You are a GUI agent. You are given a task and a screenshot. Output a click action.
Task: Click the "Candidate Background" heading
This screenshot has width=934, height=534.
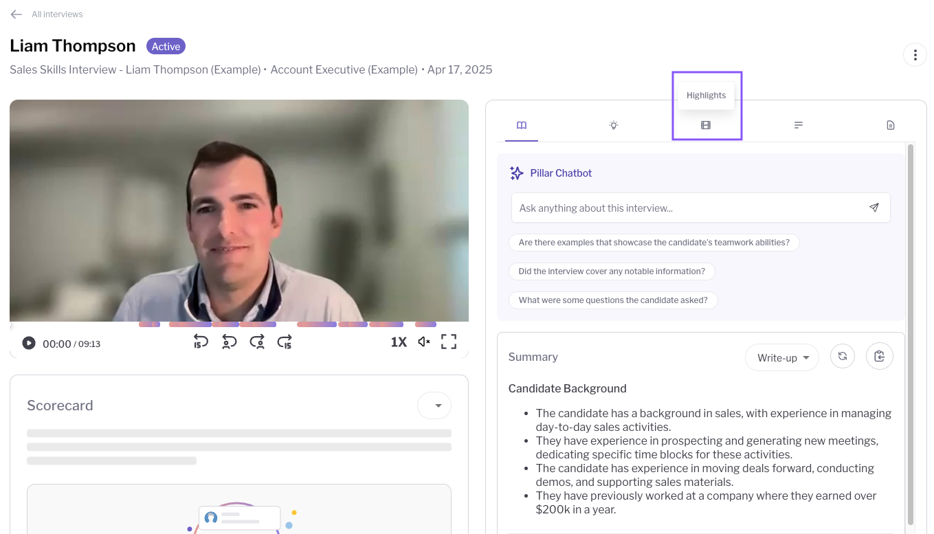(567, 388)
